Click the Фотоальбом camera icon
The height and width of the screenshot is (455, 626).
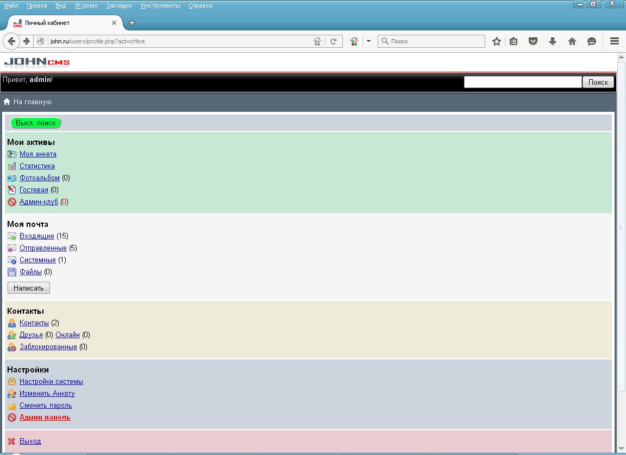click(x=12, y=178)
